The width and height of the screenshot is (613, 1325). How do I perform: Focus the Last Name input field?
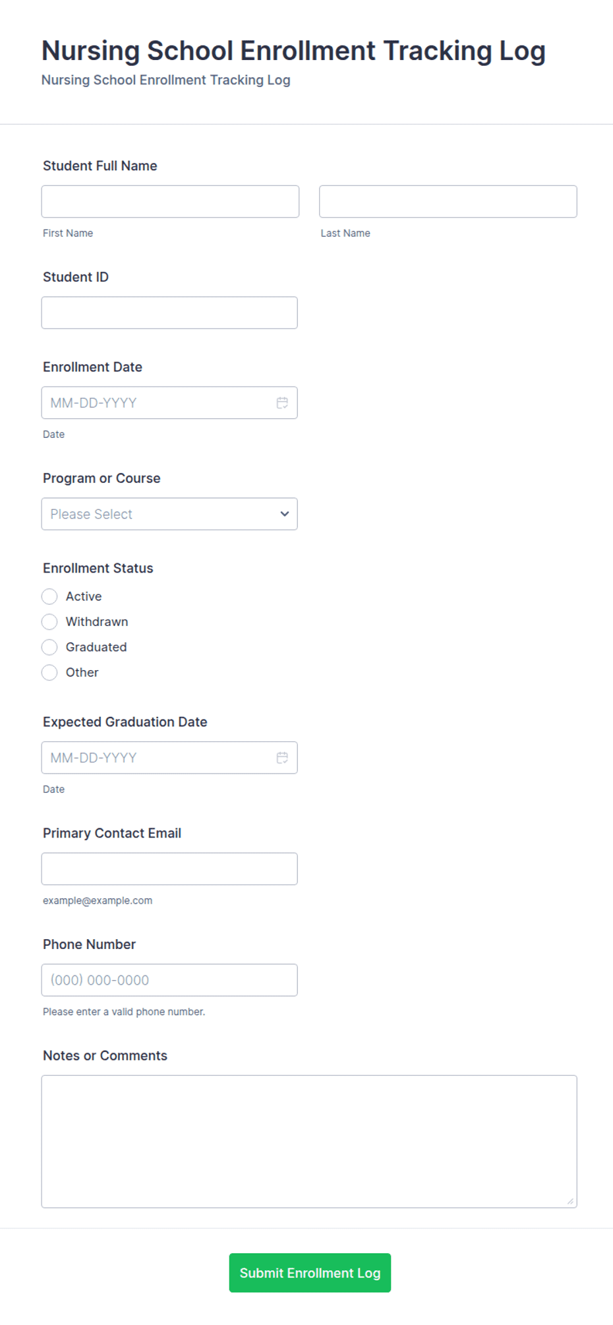pyautogui.click(x=448, y=202)
